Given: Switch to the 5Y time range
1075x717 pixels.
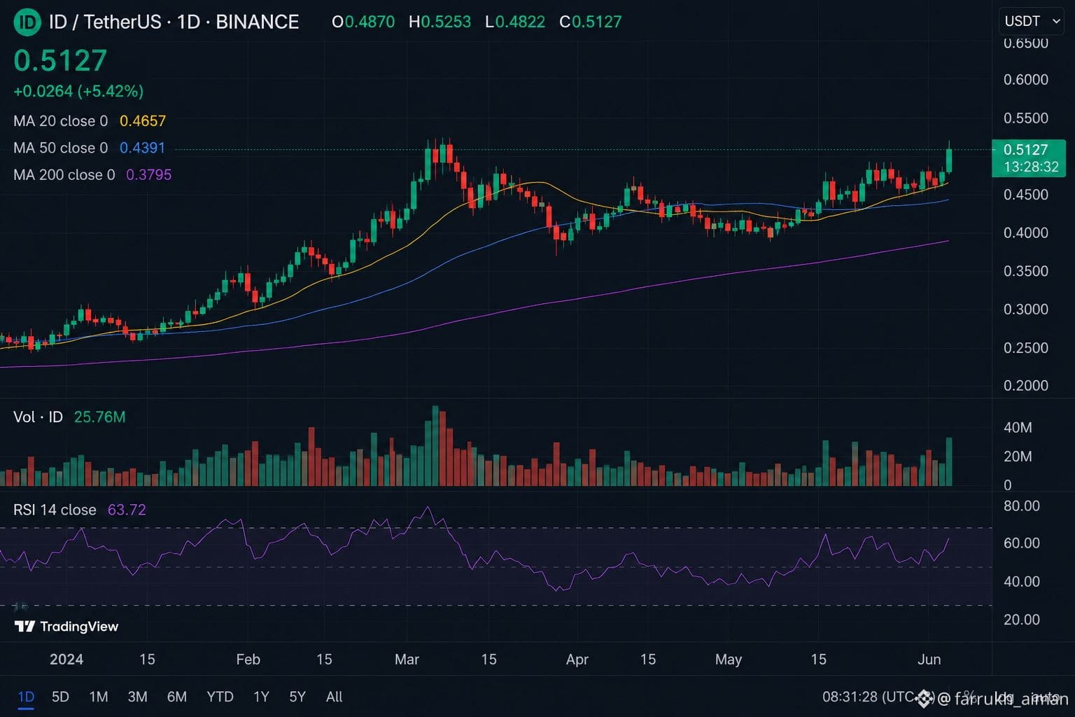Looking at the screenshot, I should [x=297, y=697].
